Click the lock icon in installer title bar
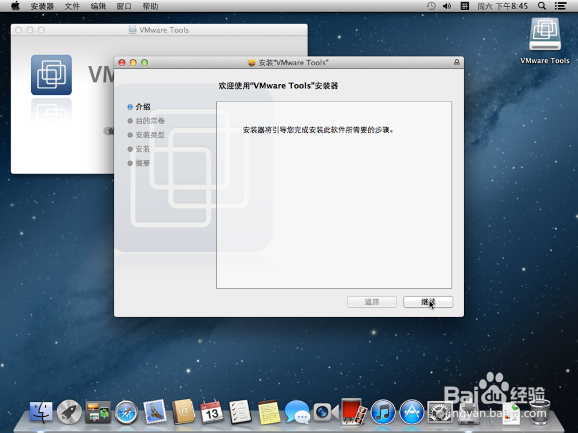Image resolution: width=578 pixels, height=433 pixels. tap(457, 62)
